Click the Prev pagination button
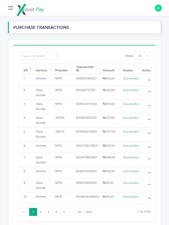Image resolution: width=169 pixels, height=225 pixels. pyautogui.click(x=24, y=212)
